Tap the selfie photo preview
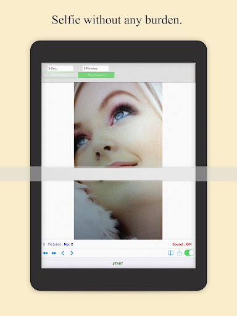 [118, 161]
